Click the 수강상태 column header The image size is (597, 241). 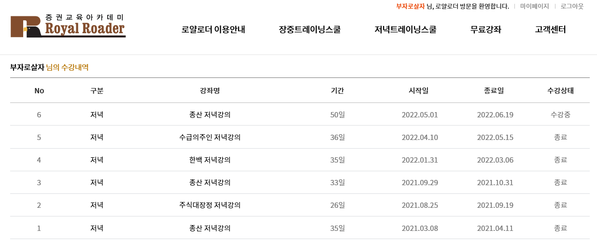(x=560, y=90)
